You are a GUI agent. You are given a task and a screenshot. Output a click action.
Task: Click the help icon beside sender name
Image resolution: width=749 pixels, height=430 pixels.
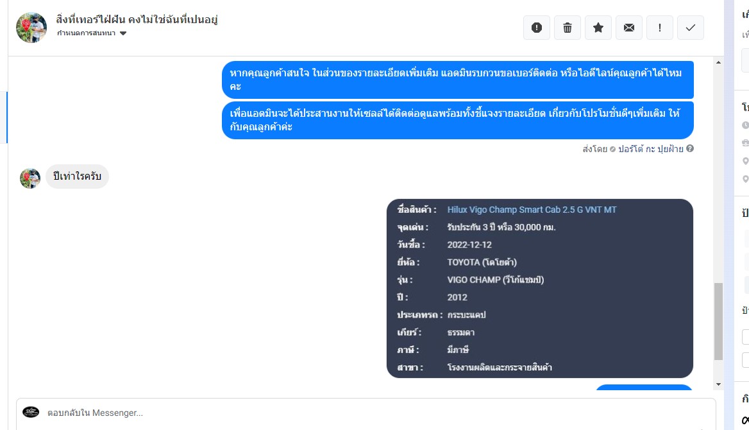click(690, 149)
